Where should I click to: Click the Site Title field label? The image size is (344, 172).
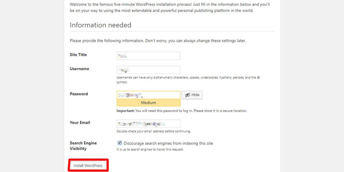[x=78, y=55]
